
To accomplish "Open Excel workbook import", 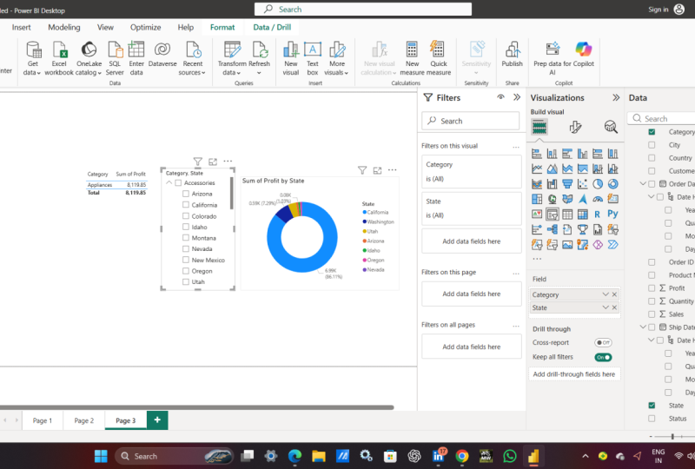I will click(59, 57).
